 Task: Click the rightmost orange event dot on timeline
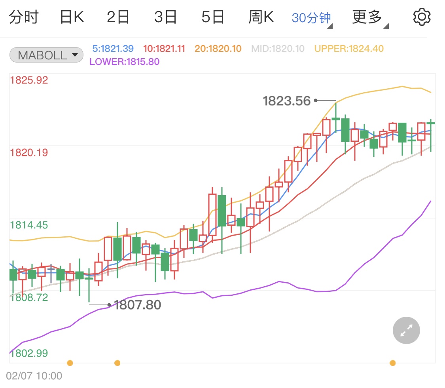click(x=392, y=363)
